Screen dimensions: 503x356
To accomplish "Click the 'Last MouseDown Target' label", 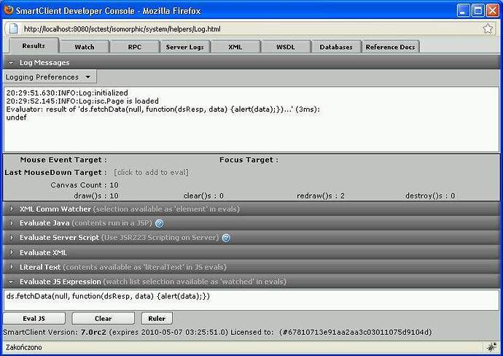I will click(55, 172).
